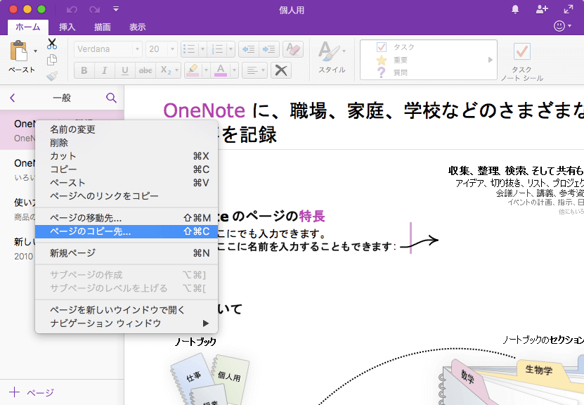Screen dimensions: 584x405
Task: Open numbered list style dropdown
Action: pyautogui.click(x=231, y=49)
